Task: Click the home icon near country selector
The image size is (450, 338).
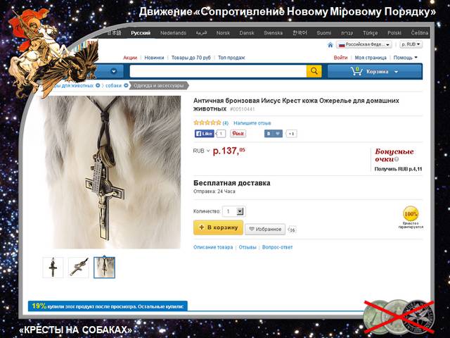Action: point(330,45)
